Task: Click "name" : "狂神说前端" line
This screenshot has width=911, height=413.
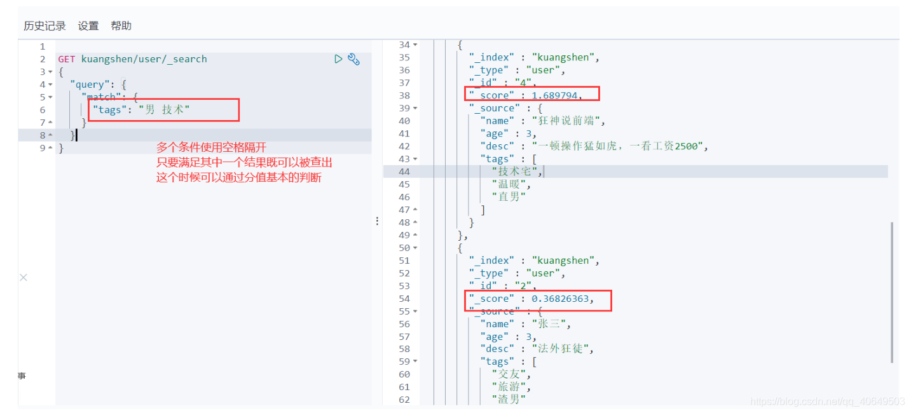Action: [544, 121]
